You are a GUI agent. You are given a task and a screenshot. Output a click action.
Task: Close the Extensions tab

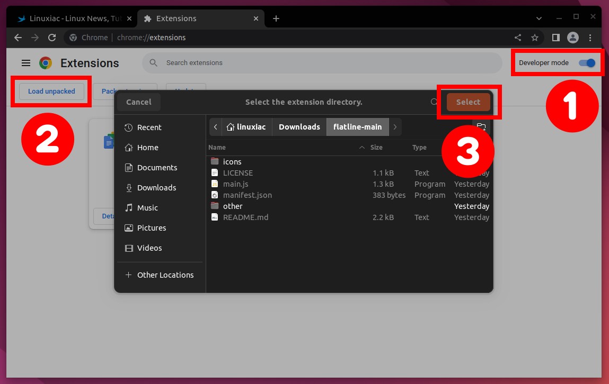(256, 19)
